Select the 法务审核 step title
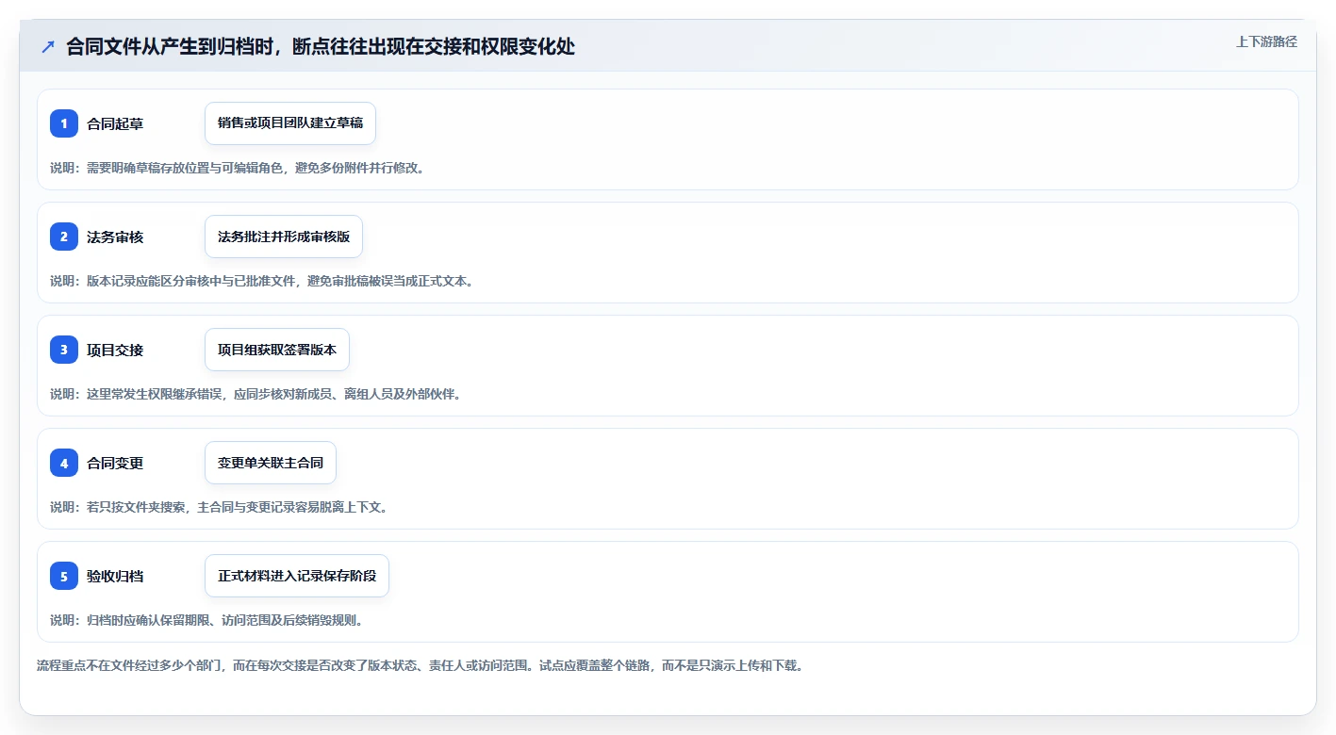Viewport: 1336px width, 735px height. 115,237
